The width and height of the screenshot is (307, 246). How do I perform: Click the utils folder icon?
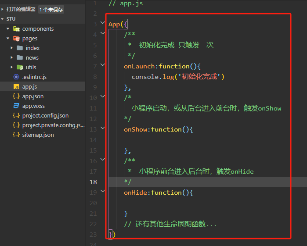point(20,67)
